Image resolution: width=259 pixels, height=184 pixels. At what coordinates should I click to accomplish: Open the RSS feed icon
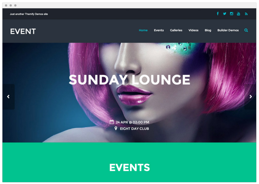point(246,14)
